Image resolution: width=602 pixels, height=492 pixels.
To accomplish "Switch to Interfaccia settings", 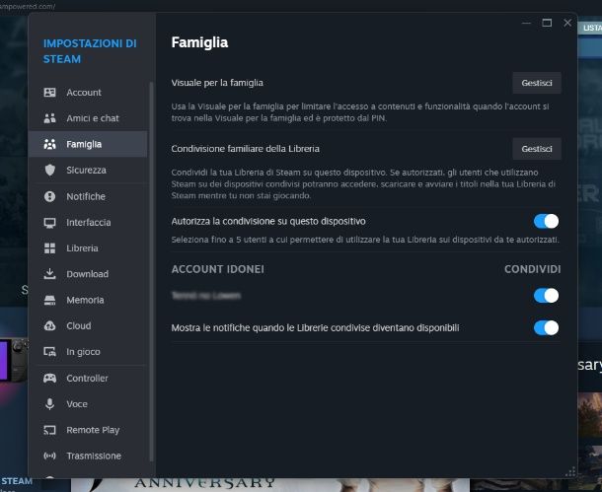I will 88,223.
